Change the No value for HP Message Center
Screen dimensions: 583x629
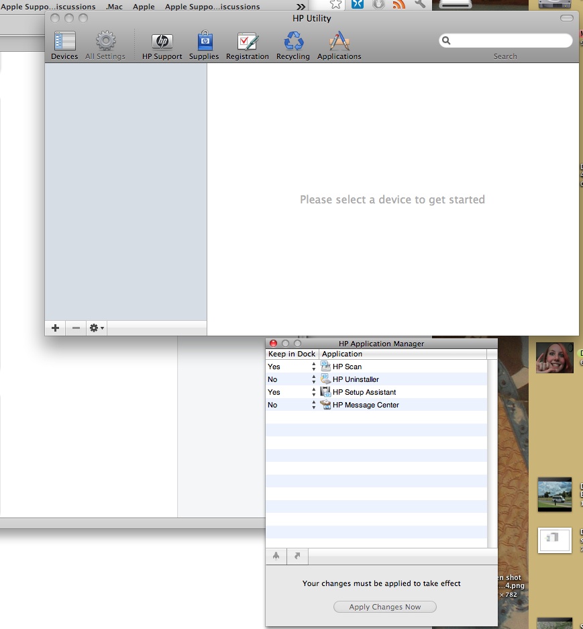coord(272,405)
